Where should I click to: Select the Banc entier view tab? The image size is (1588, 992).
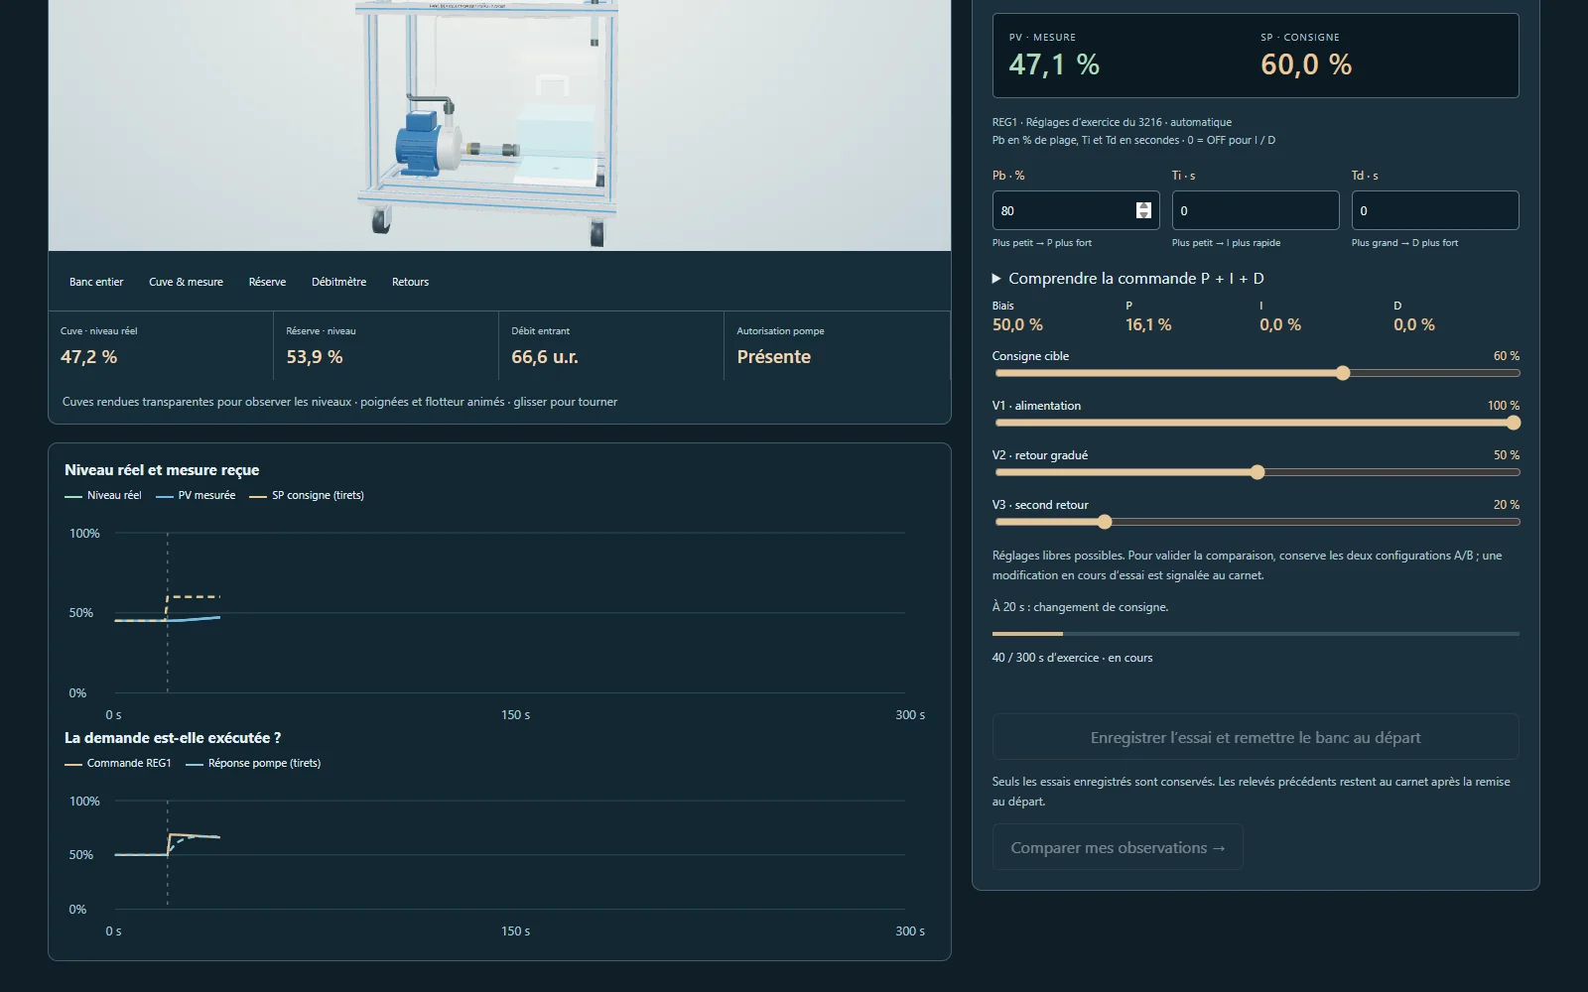[96, 282]
